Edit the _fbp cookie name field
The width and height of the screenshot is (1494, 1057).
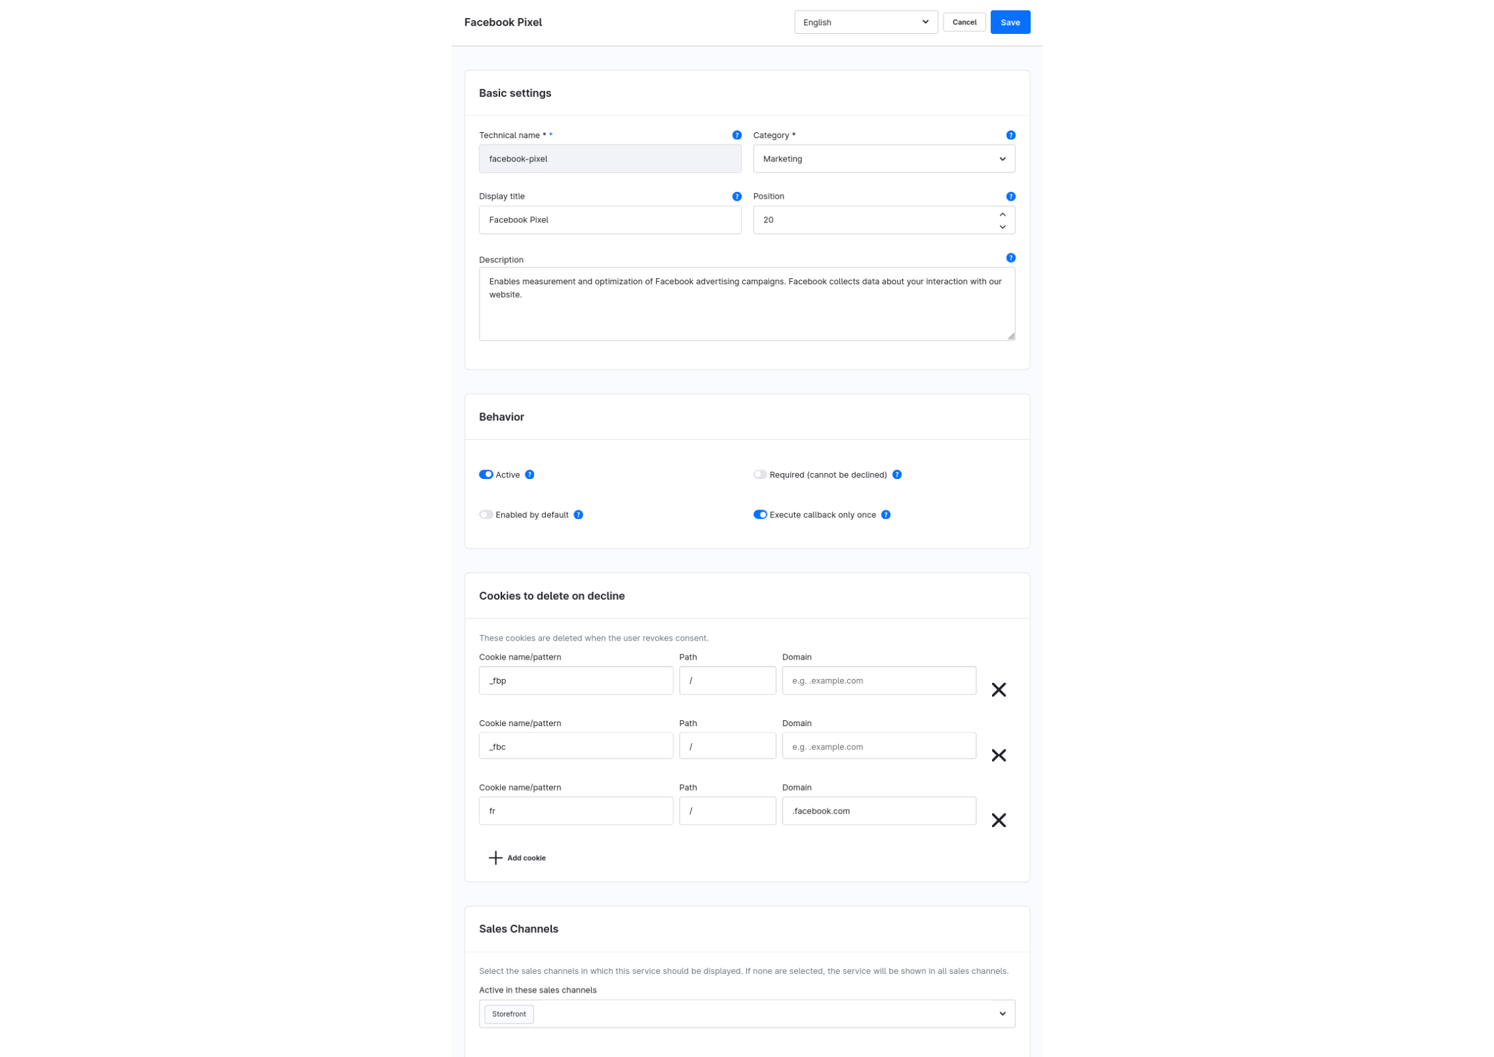(x=576, y=680)
